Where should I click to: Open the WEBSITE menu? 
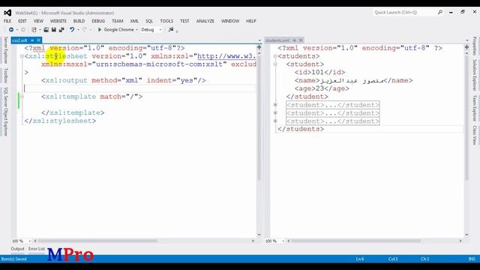(58, 21)
